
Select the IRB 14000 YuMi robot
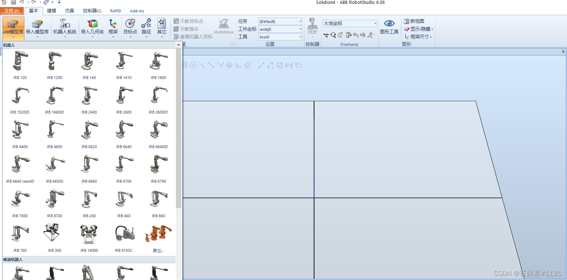pos(89,238)
